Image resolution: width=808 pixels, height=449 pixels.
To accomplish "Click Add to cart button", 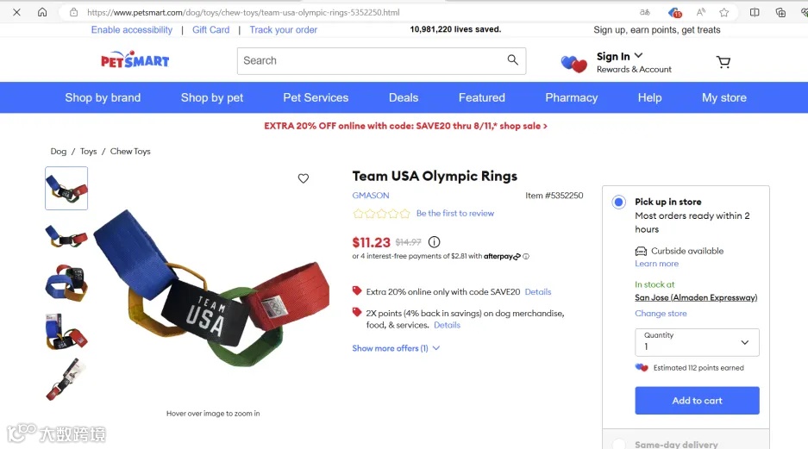I will 697,400.
